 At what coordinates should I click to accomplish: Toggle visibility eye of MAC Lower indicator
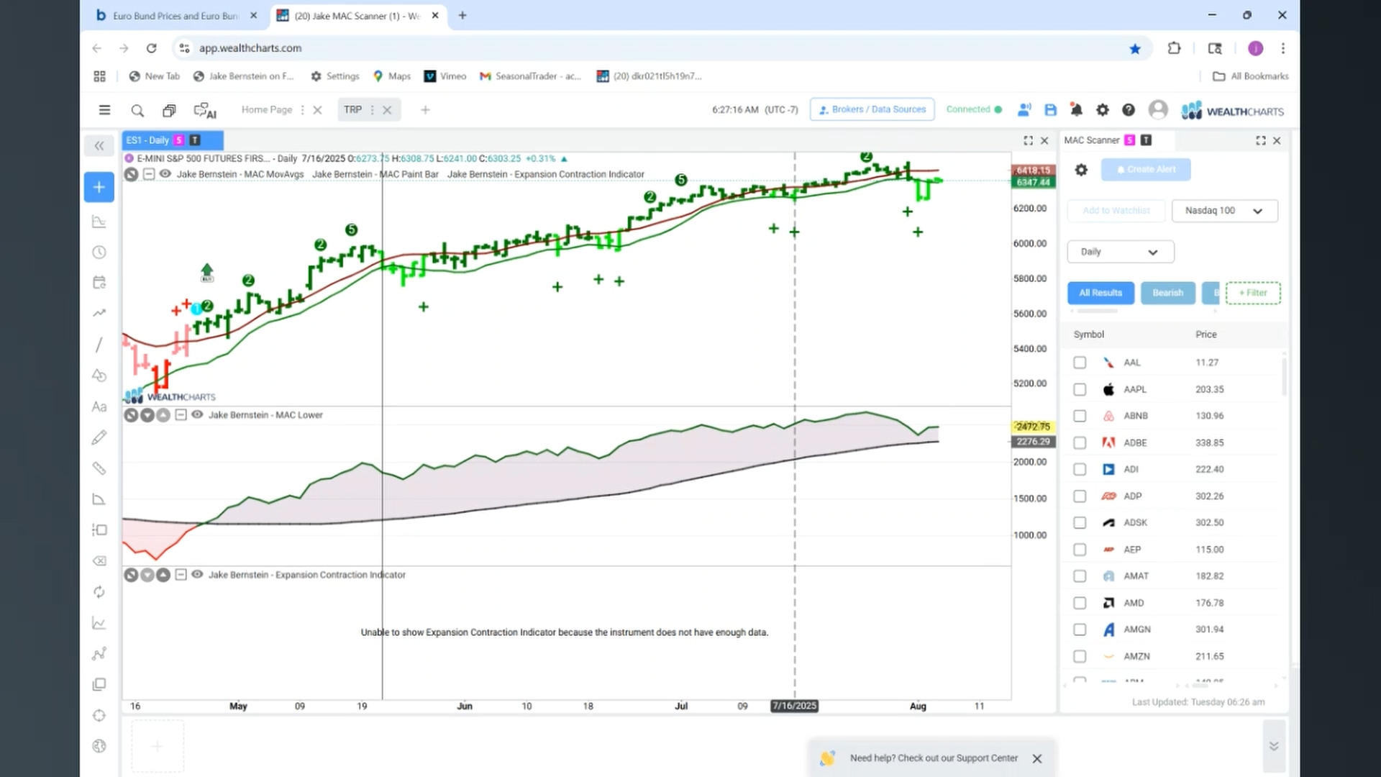coord(197,415)
